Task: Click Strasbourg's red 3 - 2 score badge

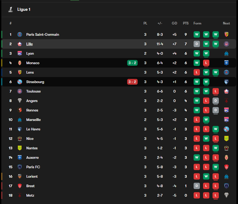Action: click(132, 82)
